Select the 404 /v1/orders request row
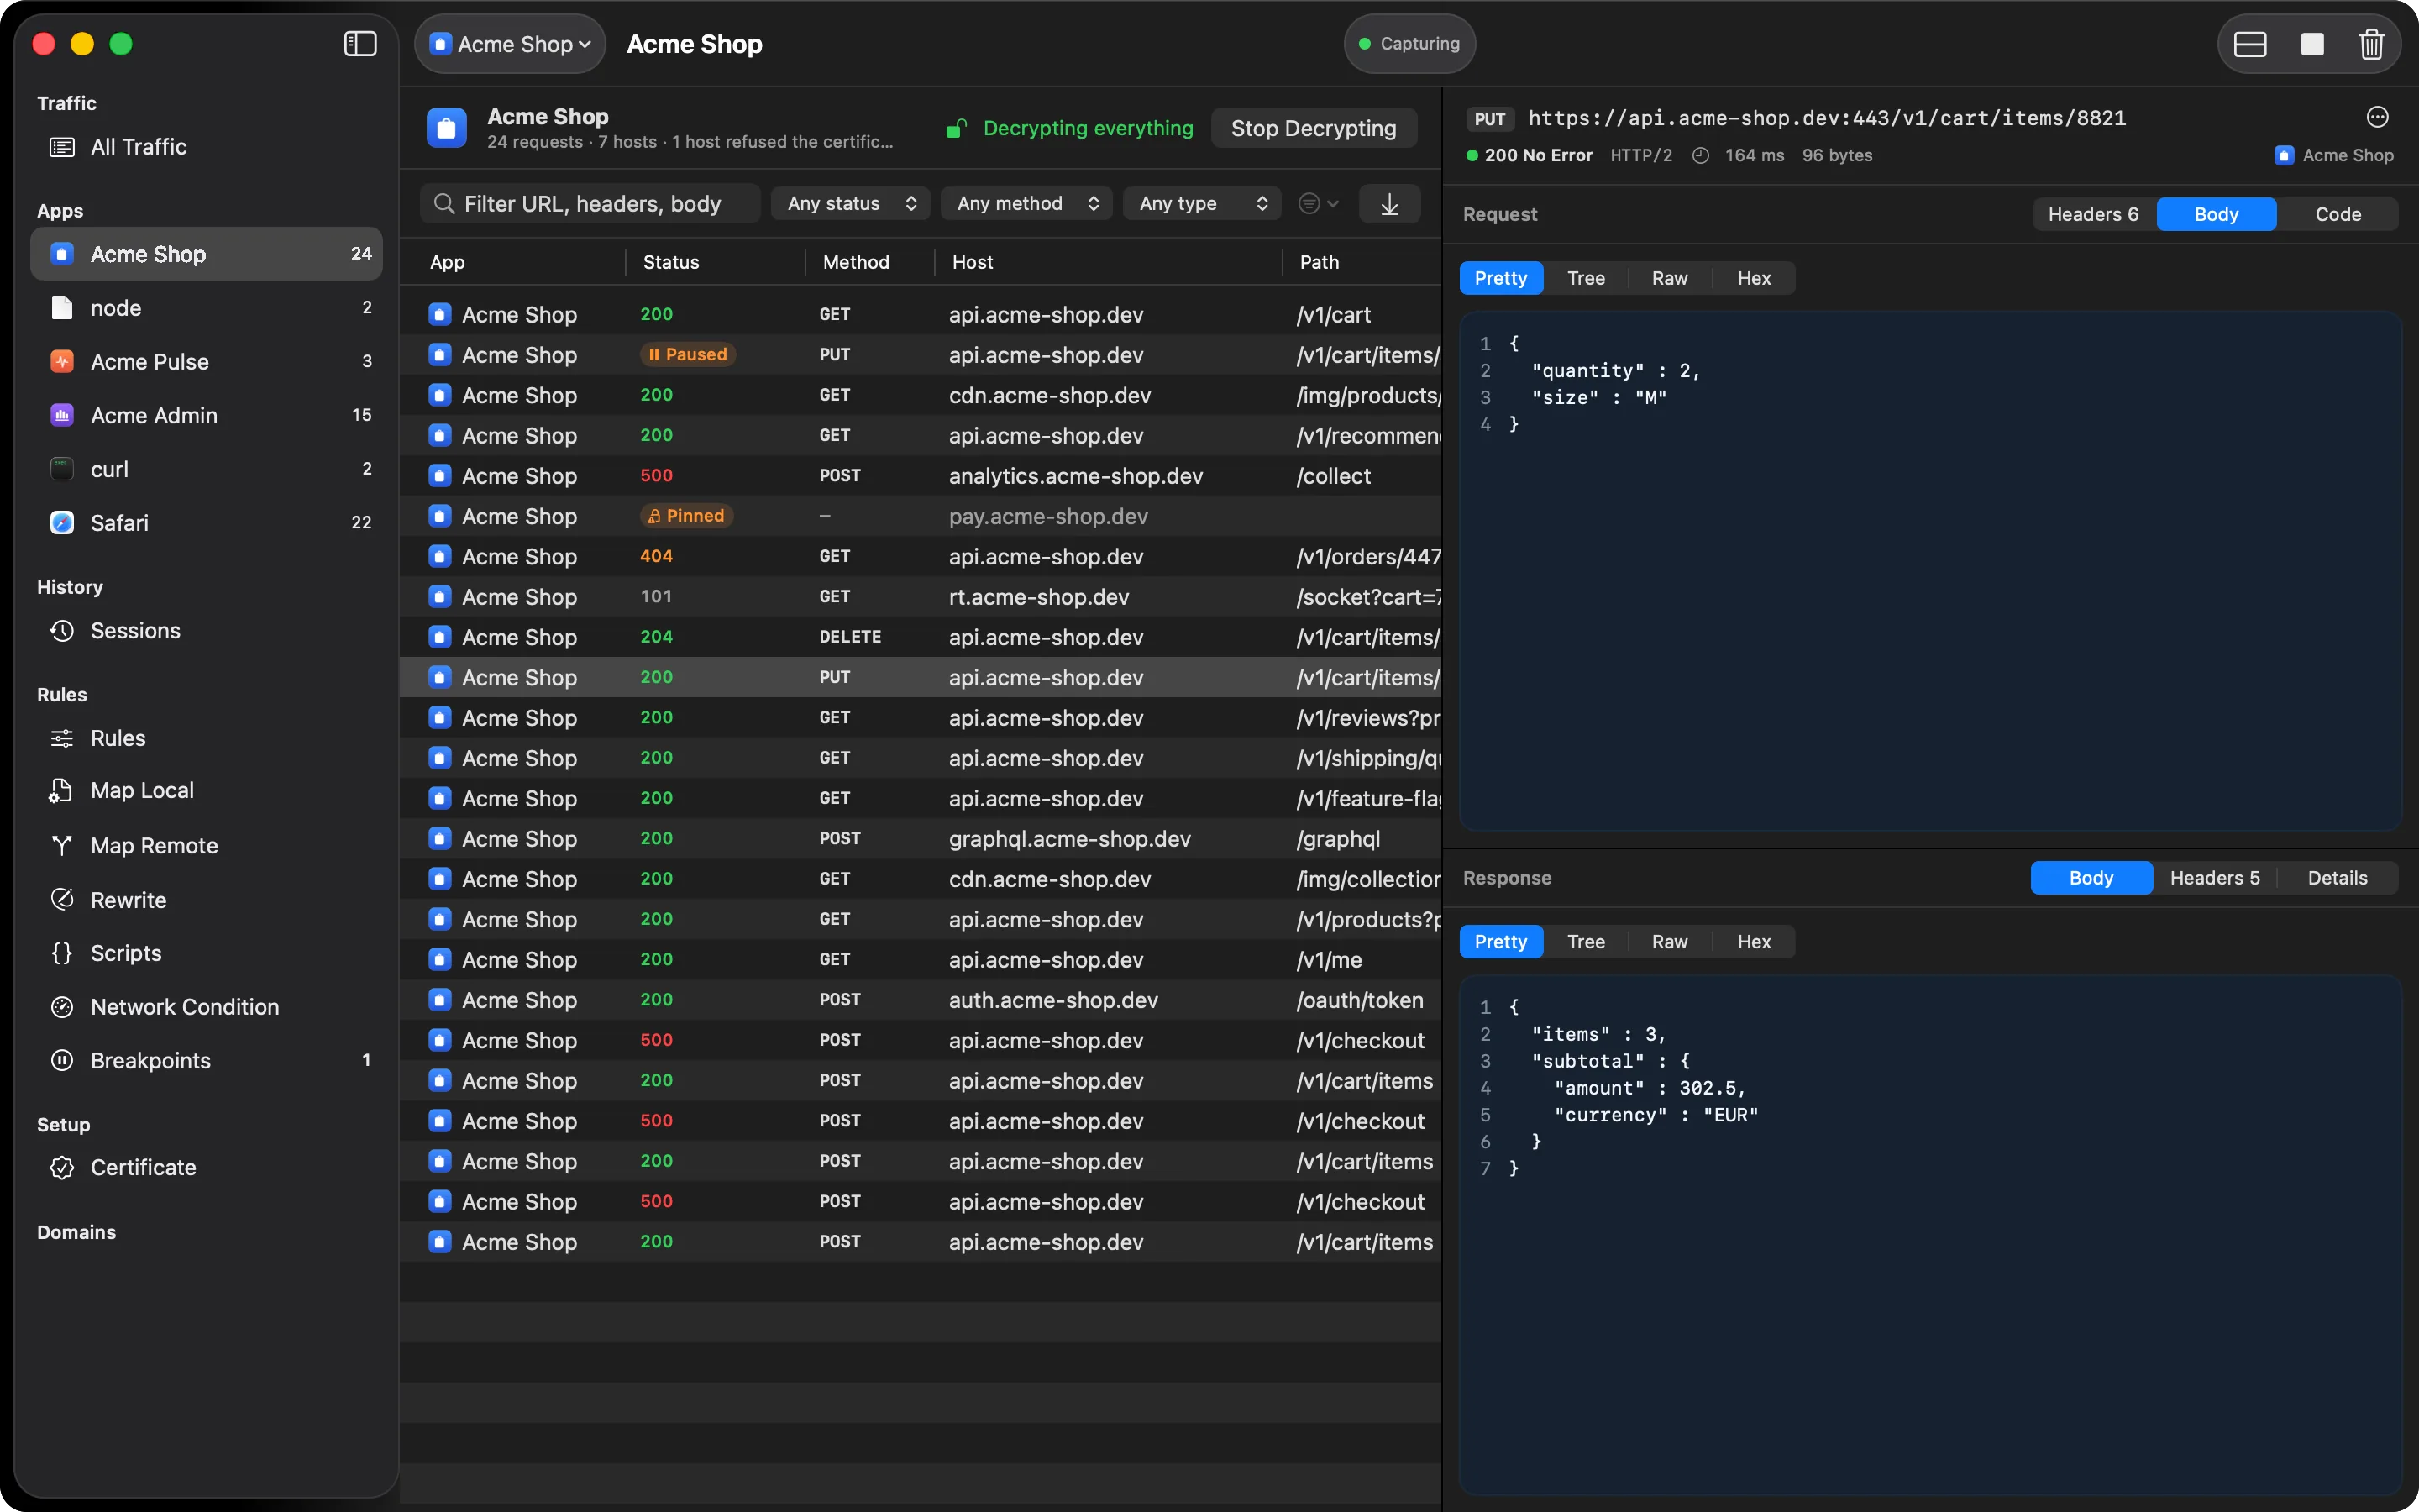This screenshot has height=1512, width=2419. pos(921,557)
